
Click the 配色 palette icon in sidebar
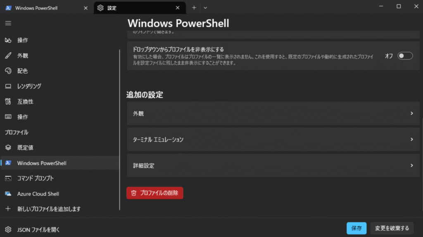tap(8, 71)
